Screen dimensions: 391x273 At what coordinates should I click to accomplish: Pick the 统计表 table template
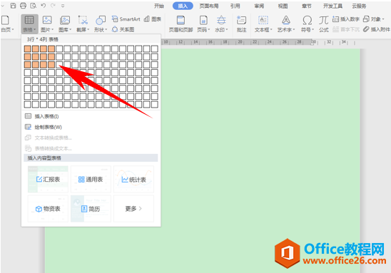[133, 180]
